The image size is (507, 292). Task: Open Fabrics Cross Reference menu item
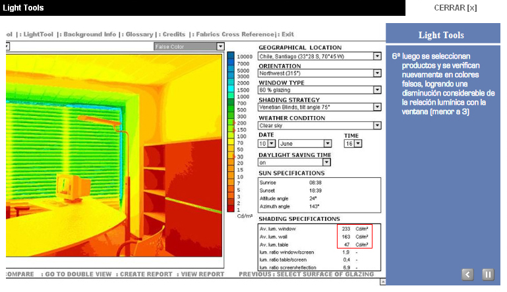click(x=235, y=34)
